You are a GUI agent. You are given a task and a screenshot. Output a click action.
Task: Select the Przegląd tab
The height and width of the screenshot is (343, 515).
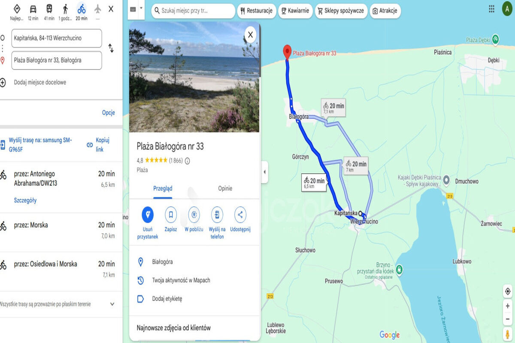click(163, 188)
